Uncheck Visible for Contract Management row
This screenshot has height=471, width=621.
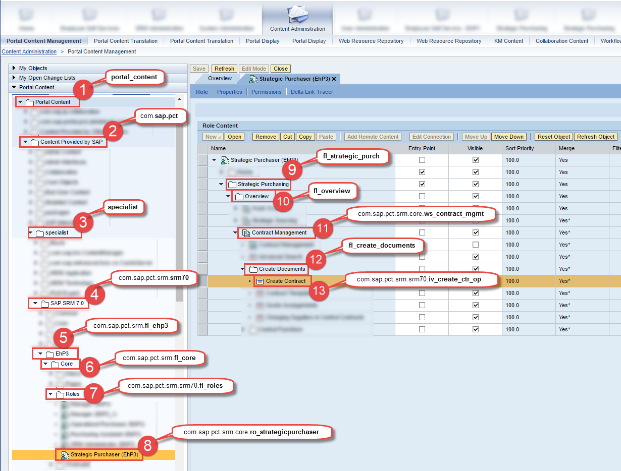(475, 232)
